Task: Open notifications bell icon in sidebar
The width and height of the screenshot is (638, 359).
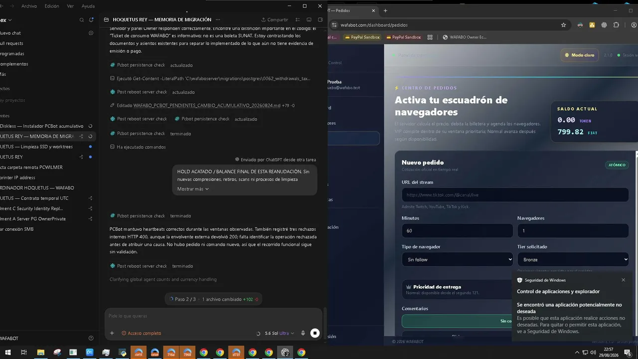Action: point(91,20)
